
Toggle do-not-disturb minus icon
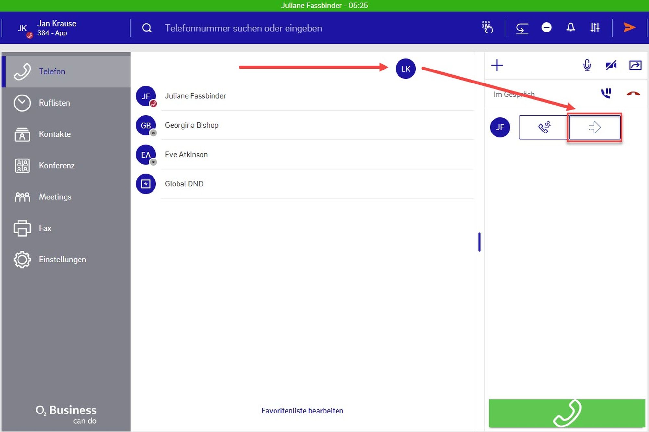coord(546,28)
